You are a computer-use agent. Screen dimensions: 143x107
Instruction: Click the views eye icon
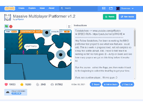52,84
